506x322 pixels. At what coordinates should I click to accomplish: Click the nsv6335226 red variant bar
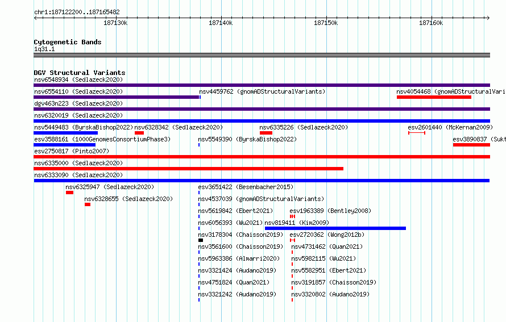tap(266, 133)
